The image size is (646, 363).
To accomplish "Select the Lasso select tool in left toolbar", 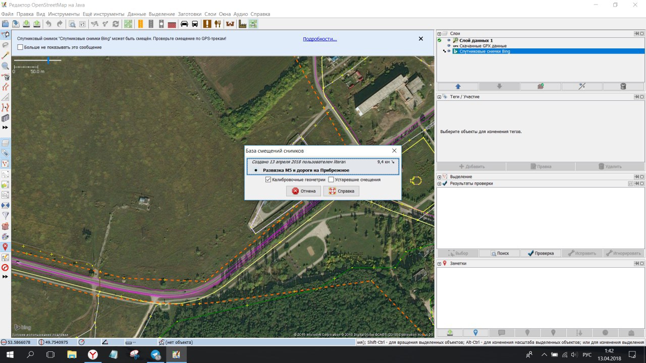I will point(6,45).
